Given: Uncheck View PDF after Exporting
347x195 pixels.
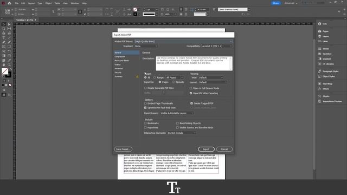Looking at the screenshot, I should (x=191, y=93).
